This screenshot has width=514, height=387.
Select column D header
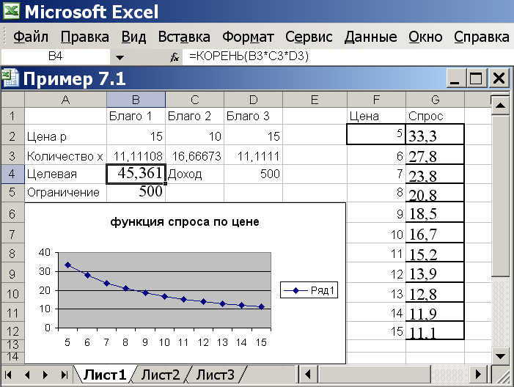point(254,100)
